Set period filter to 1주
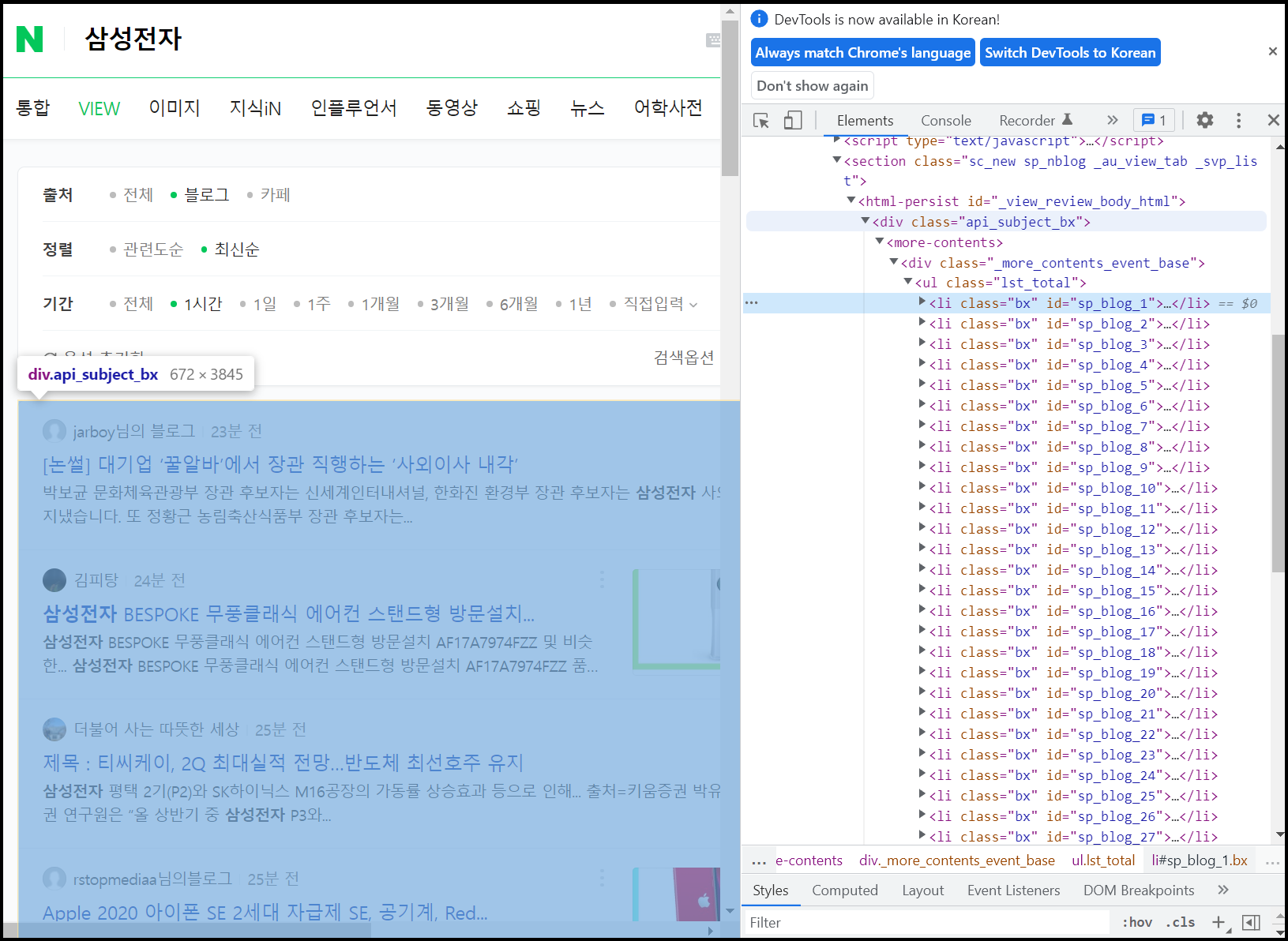Image resolution: width=1288 pixels, height=941 pixels. click(312, 303)
